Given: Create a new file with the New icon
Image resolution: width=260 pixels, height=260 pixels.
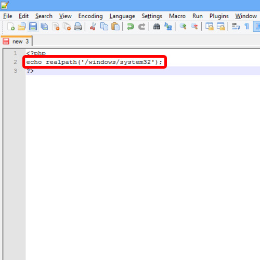Looking at the screenshot, I should pos(11,27).
